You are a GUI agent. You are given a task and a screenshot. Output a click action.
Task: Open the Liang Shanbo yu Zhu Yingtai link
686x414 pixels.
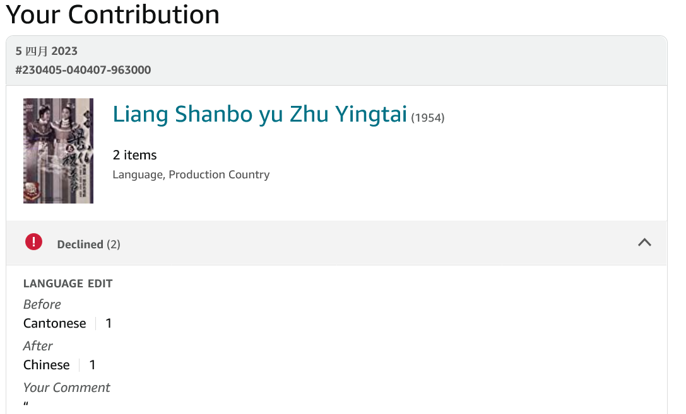click(259, 115)
